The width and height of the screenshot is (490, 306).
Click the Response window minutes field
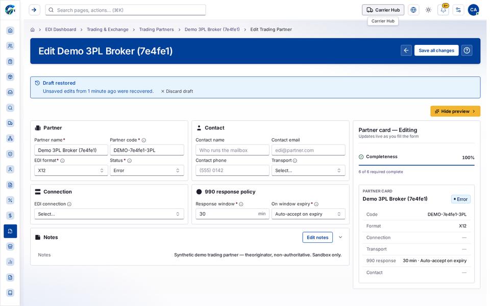(232, 214)
